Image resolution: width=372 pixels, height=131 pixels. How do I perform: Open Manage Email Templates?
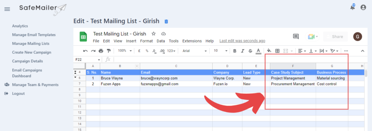pos(34,35)
